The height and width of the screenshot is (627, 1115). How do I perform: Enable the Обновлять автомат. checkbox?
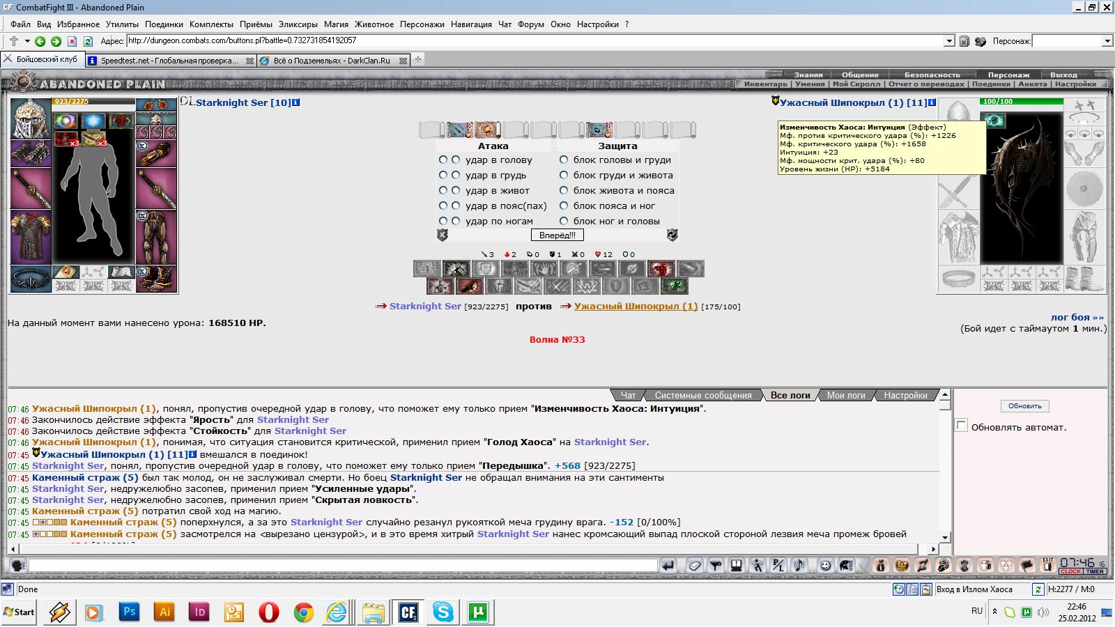pos(962,426)
